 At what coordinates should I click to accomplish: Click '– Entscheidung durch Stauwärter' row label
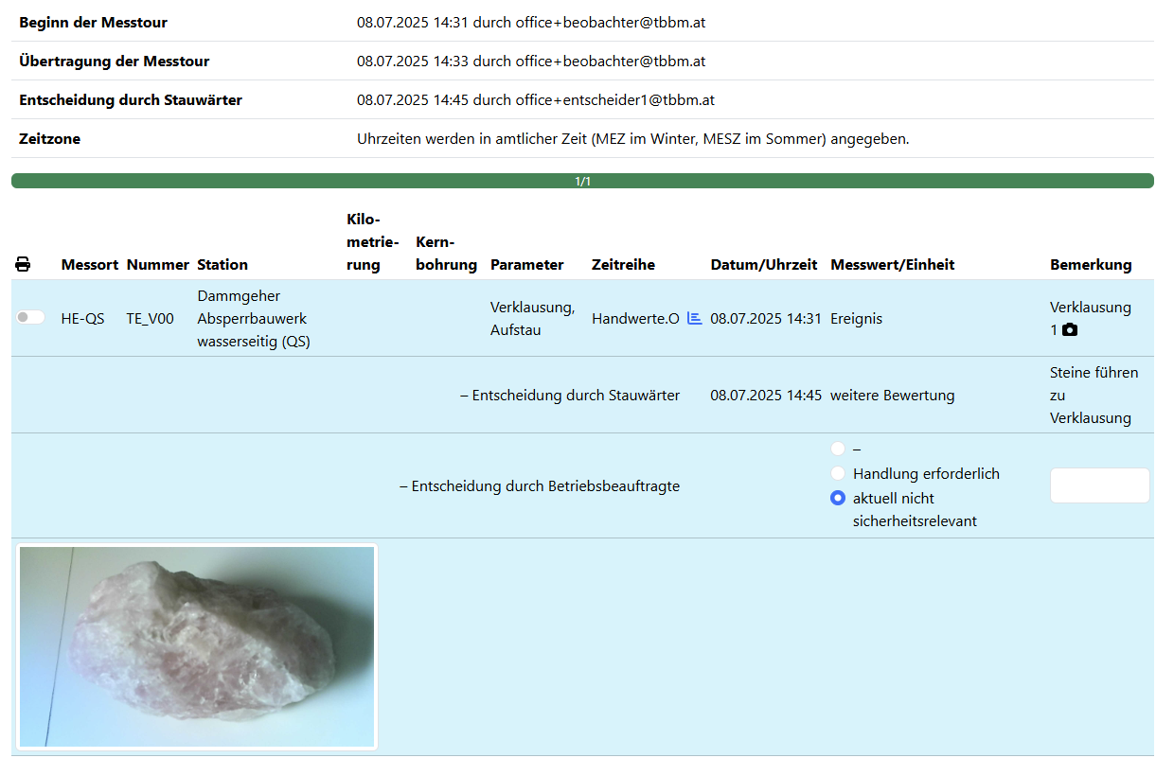click(x=570, y=396)
